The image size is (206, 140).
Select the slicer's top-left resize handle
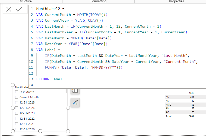click(13, 85)
